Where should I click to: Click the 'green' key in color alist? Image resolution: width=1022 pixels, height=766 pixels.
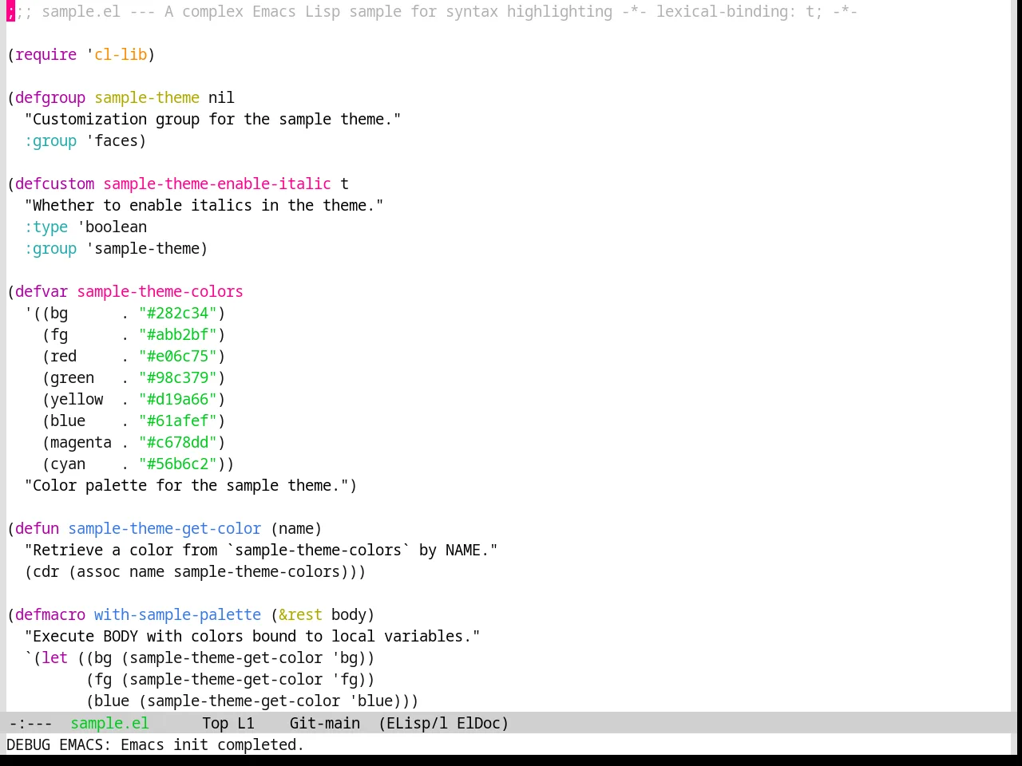coord(72,377)
